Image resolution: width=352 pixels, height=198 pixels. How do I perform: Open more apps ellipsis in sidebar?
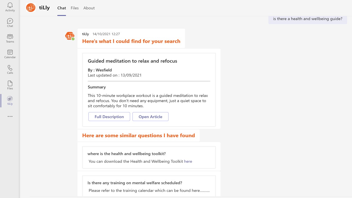click(x=10, y=117)
